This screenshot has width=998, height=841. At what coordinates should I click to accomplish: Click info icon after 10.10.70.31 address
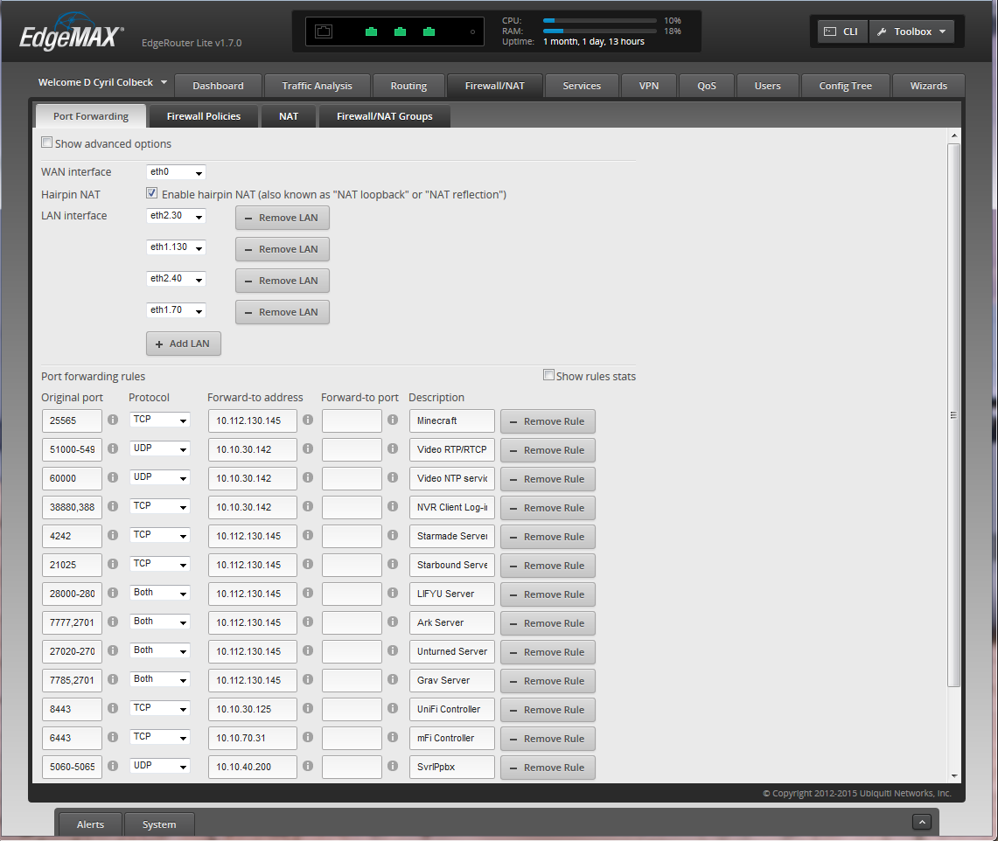coord(308,738)
